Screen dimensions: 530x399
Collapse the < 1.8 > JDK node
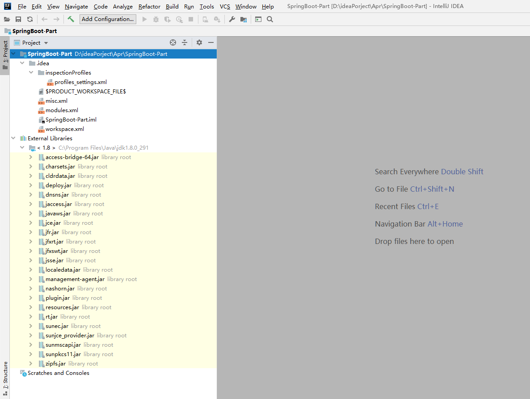pyautogui.click(x=22, y=147)
